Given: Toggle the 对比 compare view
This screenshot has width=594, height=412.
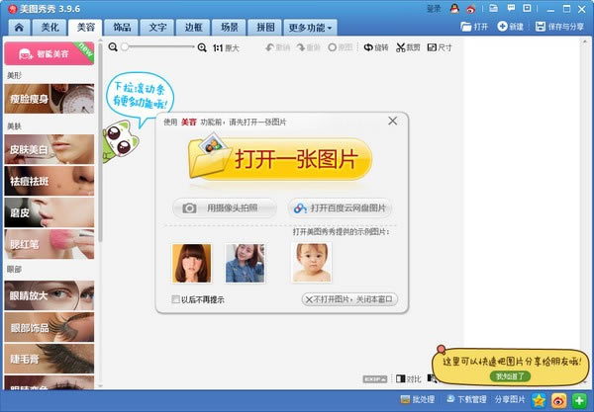Looking at the screenshot, I should 407,378.
